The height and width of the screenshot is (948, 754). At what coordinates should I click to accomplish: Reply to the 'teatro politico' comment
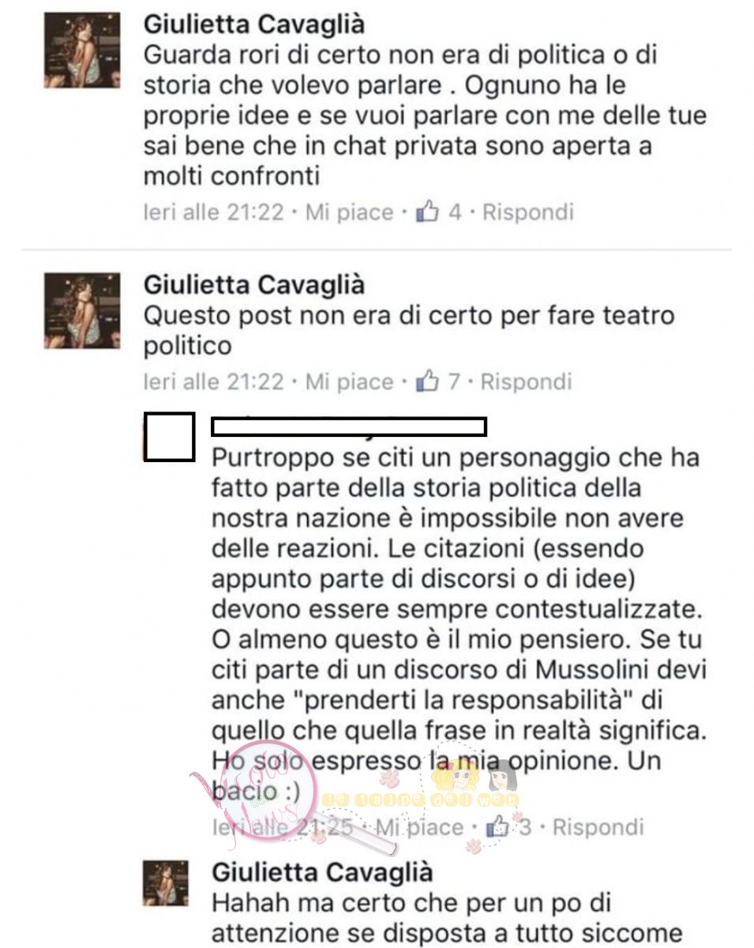[x=526, y=382]
